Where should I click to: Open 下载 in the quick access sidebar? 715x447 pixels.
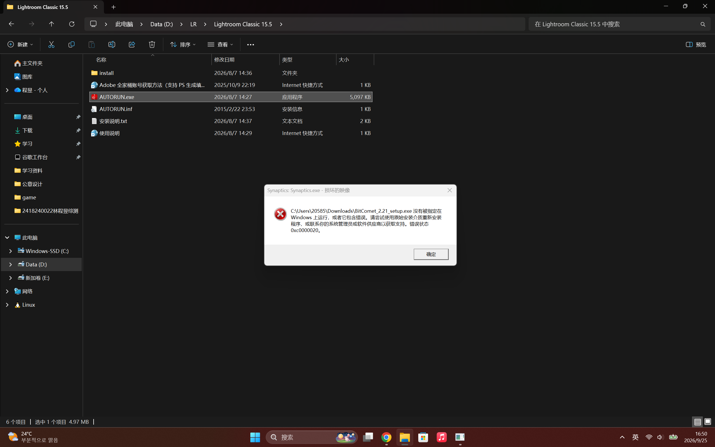coord(27,130)
